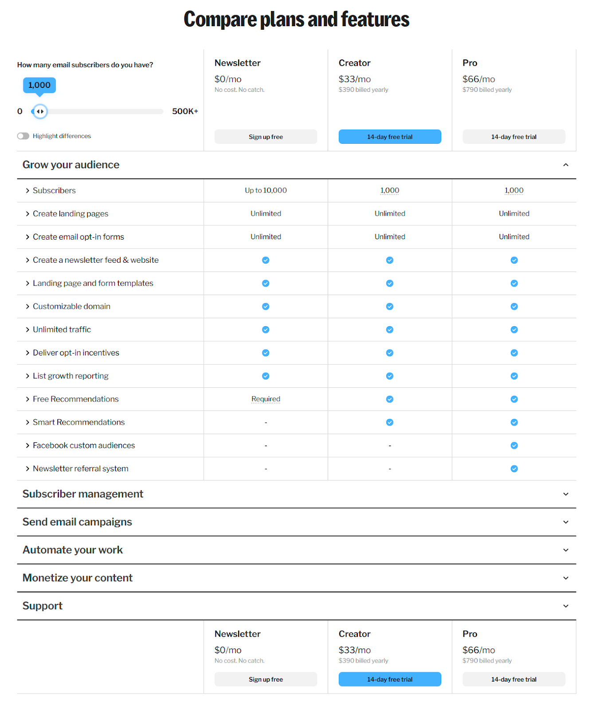Expand the Subscriber management section
Screen dimensions: 596x710
[x=565, y=494]
